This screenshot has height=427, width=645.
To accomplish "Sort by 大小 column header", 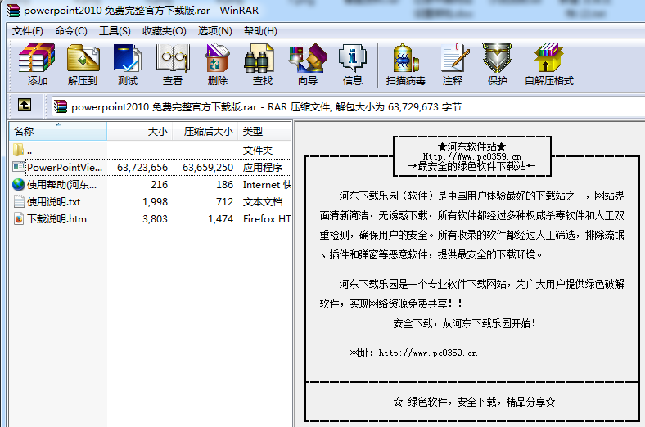I will (139, 132).
